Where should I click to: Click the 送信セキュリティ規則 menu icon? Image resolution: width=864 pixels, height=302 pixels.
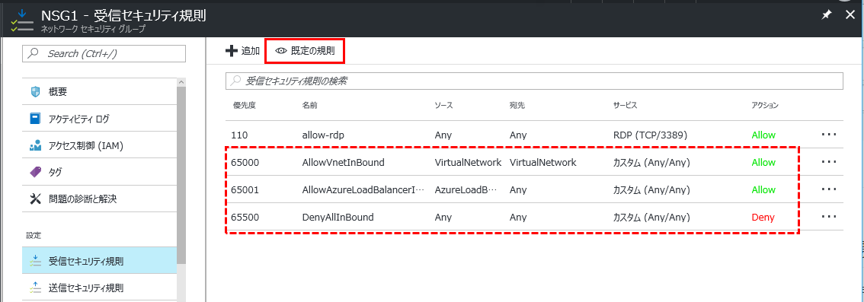click(35, 287)
